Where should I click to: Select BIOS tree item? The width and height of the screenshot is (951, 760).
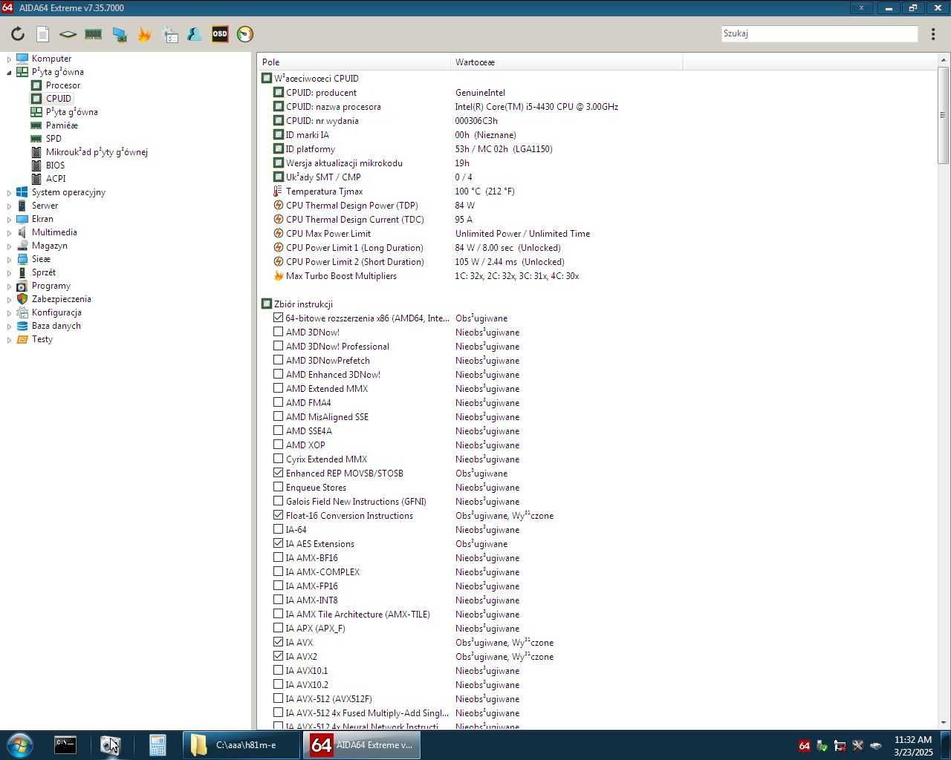click(x=55, y=166)
